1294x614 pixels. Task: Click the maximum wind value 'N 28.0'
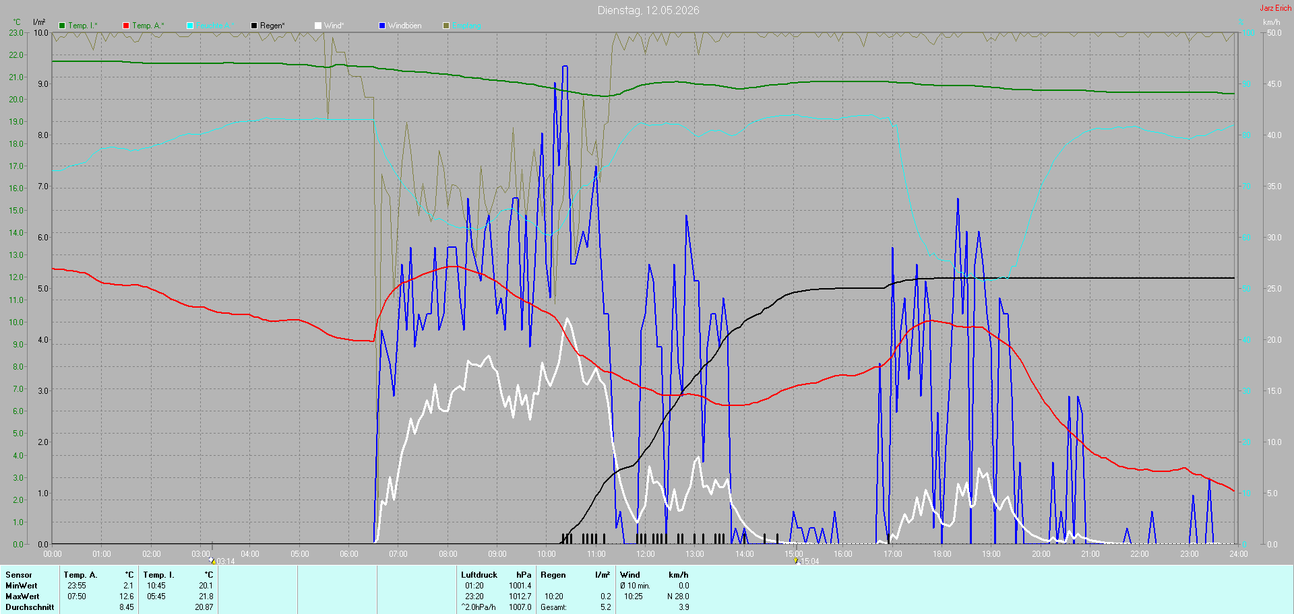pos(678,596)
